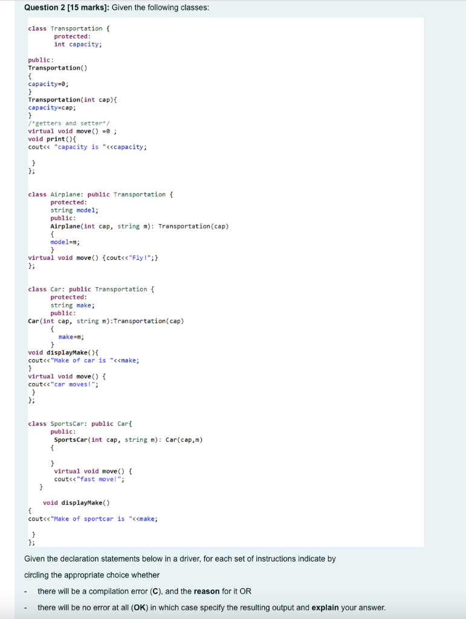The image size is (466, 619).
Task: Click the 'virtual void move() {' line above 'car moves!'
Action: [66, 376]
